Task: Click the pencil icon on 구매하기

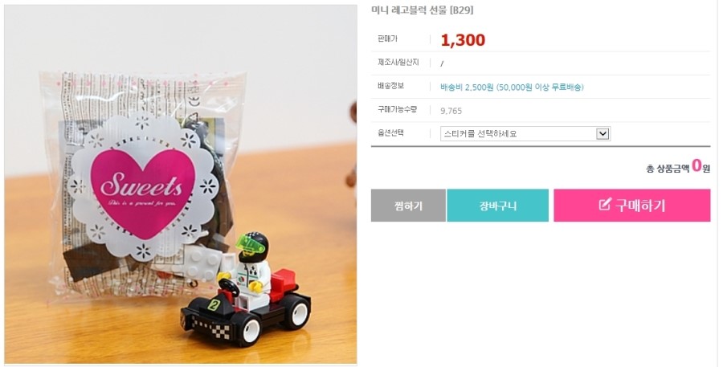Action: (604, 204)
